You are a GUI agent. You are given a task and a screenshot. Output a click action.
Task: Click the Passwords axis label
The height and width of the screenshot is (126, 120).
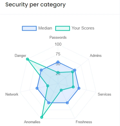[x=58, y=38]
